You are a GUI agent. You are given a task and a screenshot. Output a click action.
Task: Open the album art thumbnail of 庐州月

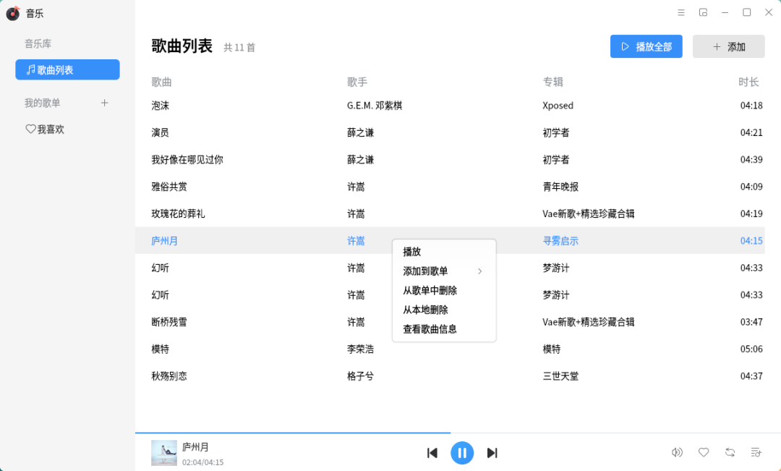pyautogui.click(x=164, y=452)
